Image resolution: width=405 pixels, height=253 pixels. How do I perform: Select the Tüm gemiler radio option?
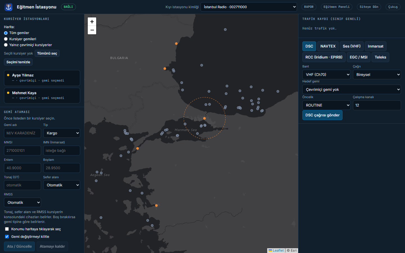(x=6, y=33)
